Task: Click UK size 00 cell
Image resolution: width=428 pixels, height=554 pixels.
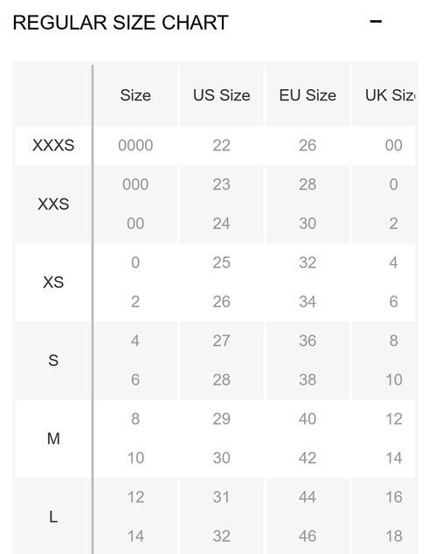Action: (394, 145)
